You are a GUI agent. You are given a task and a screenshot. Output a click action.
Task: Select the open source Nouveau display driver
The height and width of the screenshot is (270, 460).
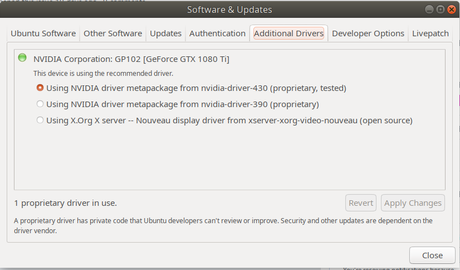pyautogui.click(x=40, y=120)
